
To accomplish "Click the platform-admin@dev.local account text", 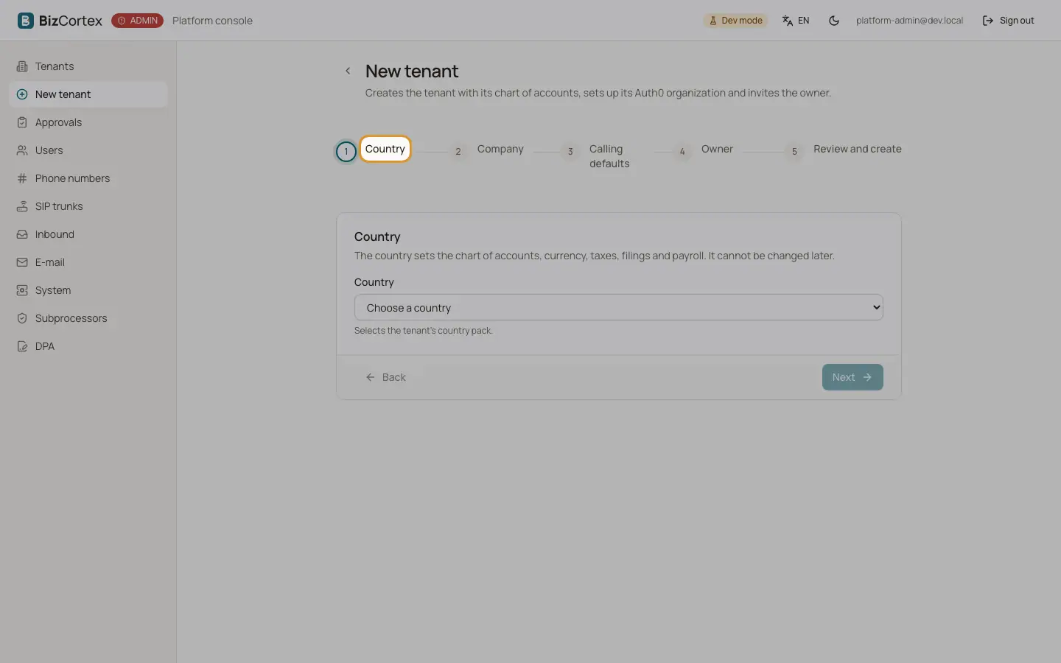I will tap(909, 21).
